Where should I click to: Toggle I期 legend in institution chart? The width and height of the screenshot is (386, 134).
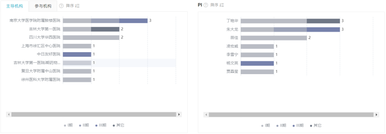click(68, 125)
